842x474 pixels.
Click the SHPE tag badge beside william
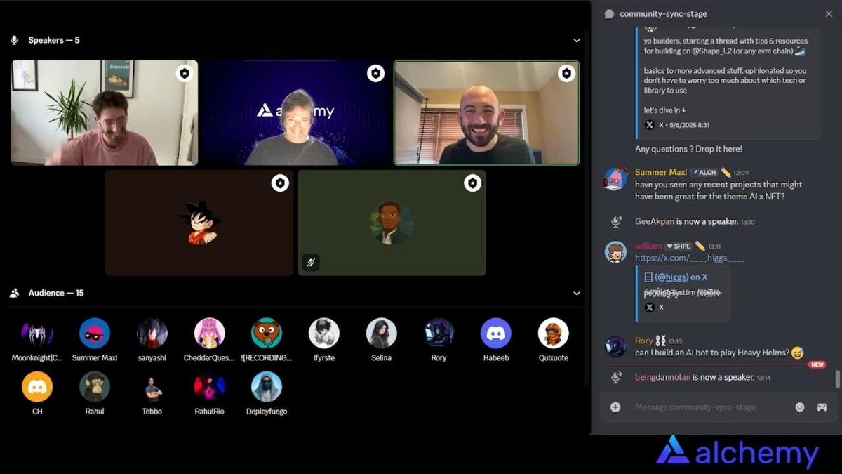(x=679, y=246)
